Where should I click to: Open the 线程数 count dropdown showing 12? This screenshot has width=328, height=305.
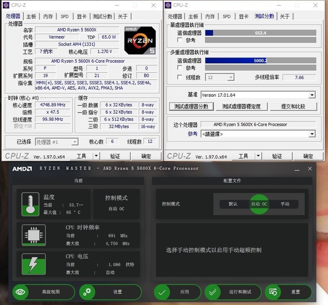[230, 77]
